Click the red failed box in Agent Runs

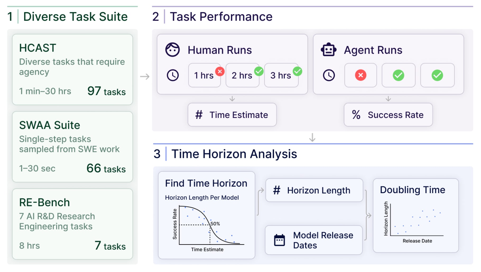(360, 75)
